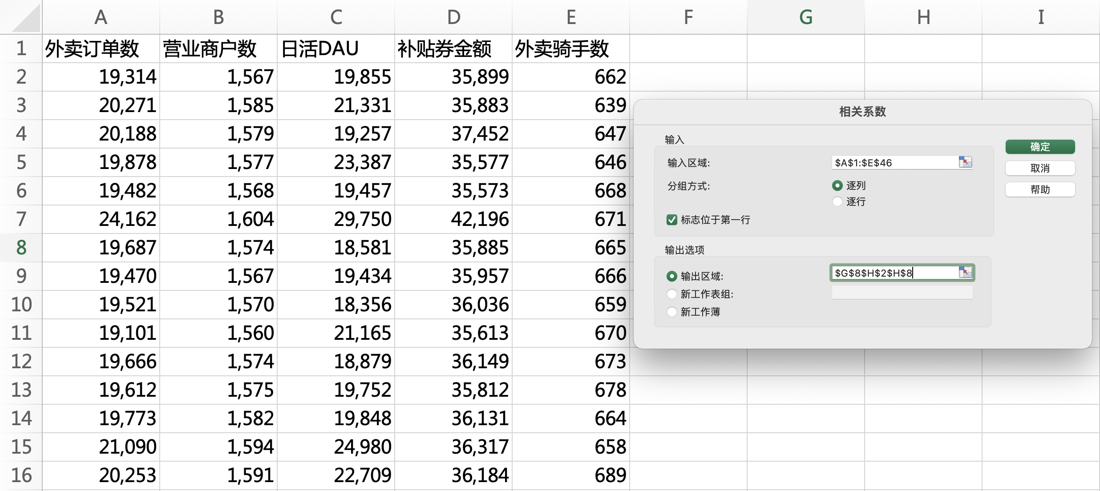The height and width of the screenshot is (491, 1100).
Task: Select row 8 header
Action: [x=21, y=248]
